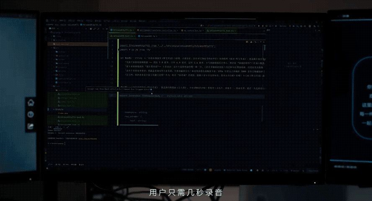Click the Stop icon in run toolbar
Screen dimensions: 372x201
[x=276, y=26]
